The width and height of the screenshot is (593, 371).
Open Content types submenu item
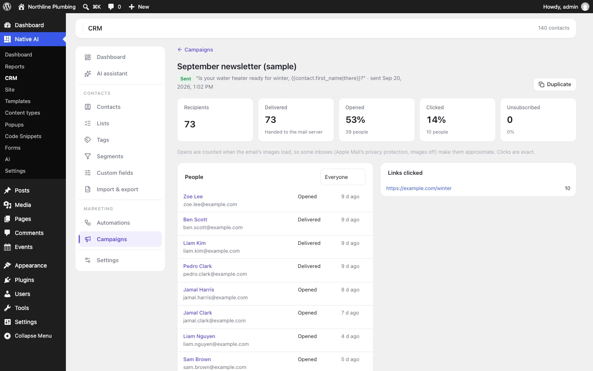23,113
